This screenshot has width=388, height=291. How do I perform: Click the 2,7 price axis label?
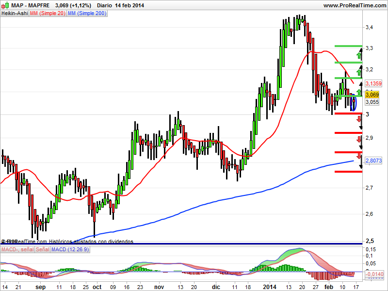(369, 188)
